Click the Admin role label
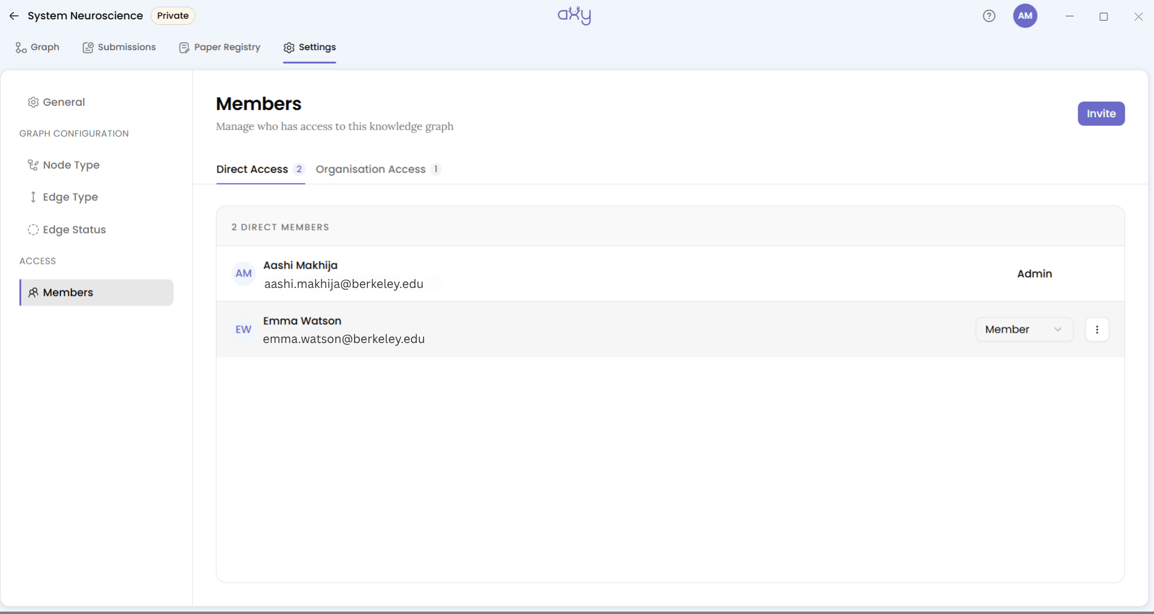The height and width of the screenshot is (614, 1154). click(1034, 273)
